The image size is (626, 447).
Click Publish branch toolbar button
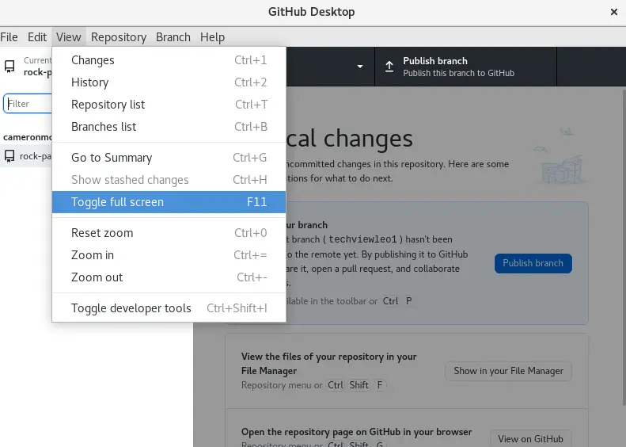[465, 67]
